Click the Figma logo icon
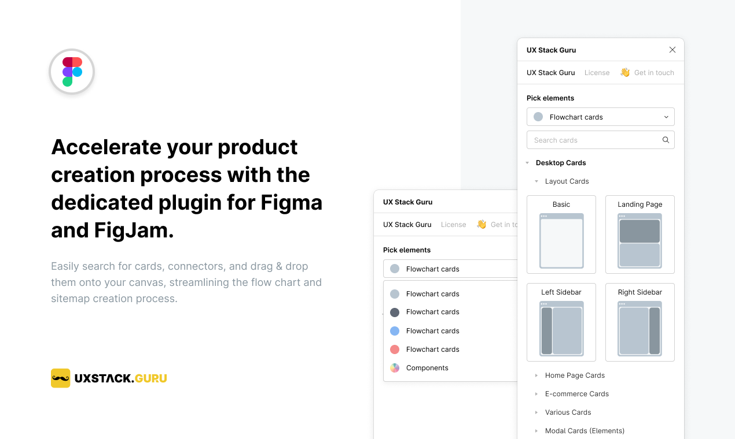Image resolution: width=735 pixels, height=439 pixels. [x=72, y=72]
